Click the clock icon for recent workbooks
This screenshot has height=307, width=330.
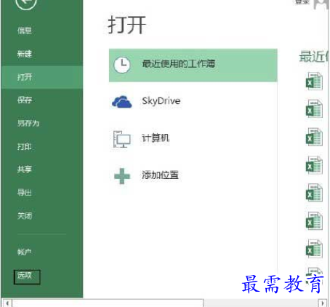point(122,65)
